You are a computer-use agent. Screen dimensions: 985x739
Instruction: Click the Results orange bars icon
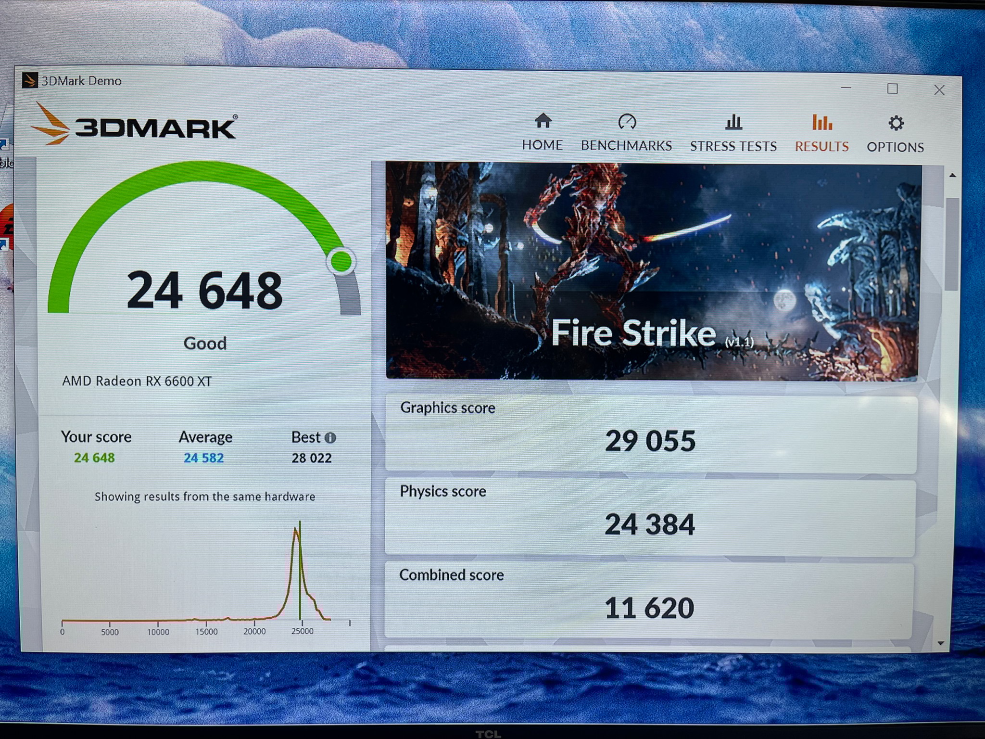(822, 123)
